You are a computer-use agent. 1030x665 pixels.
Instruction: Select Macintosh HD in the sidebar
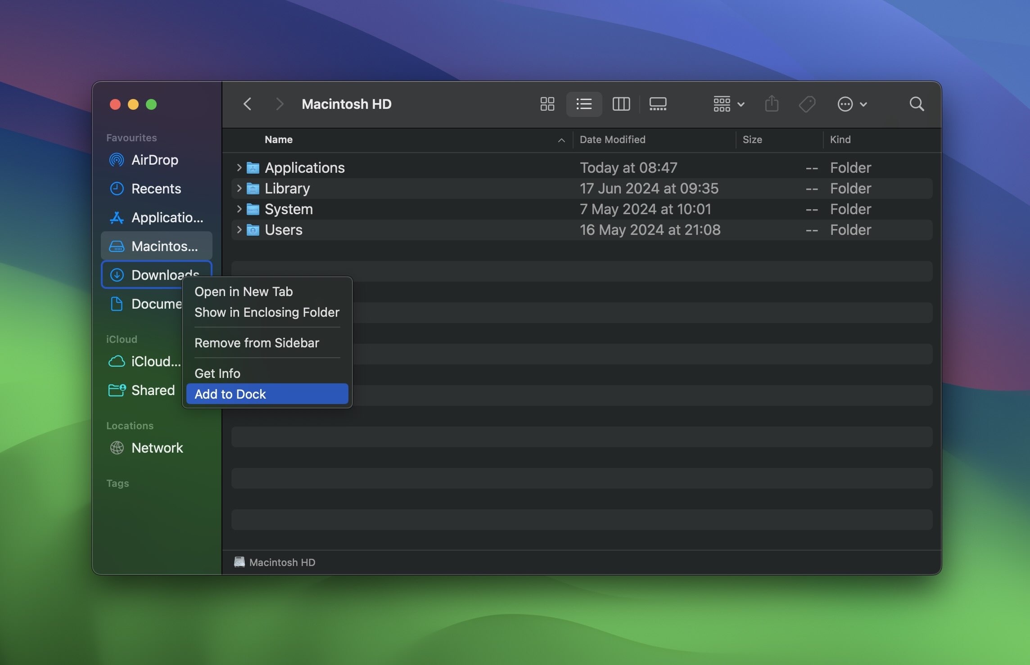pyautogui.click(x=156, y=246)
